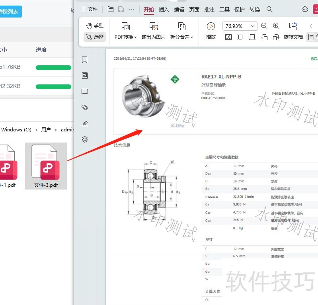Set actual size 1:1 view
318x305 pixels.
[228, 37]
